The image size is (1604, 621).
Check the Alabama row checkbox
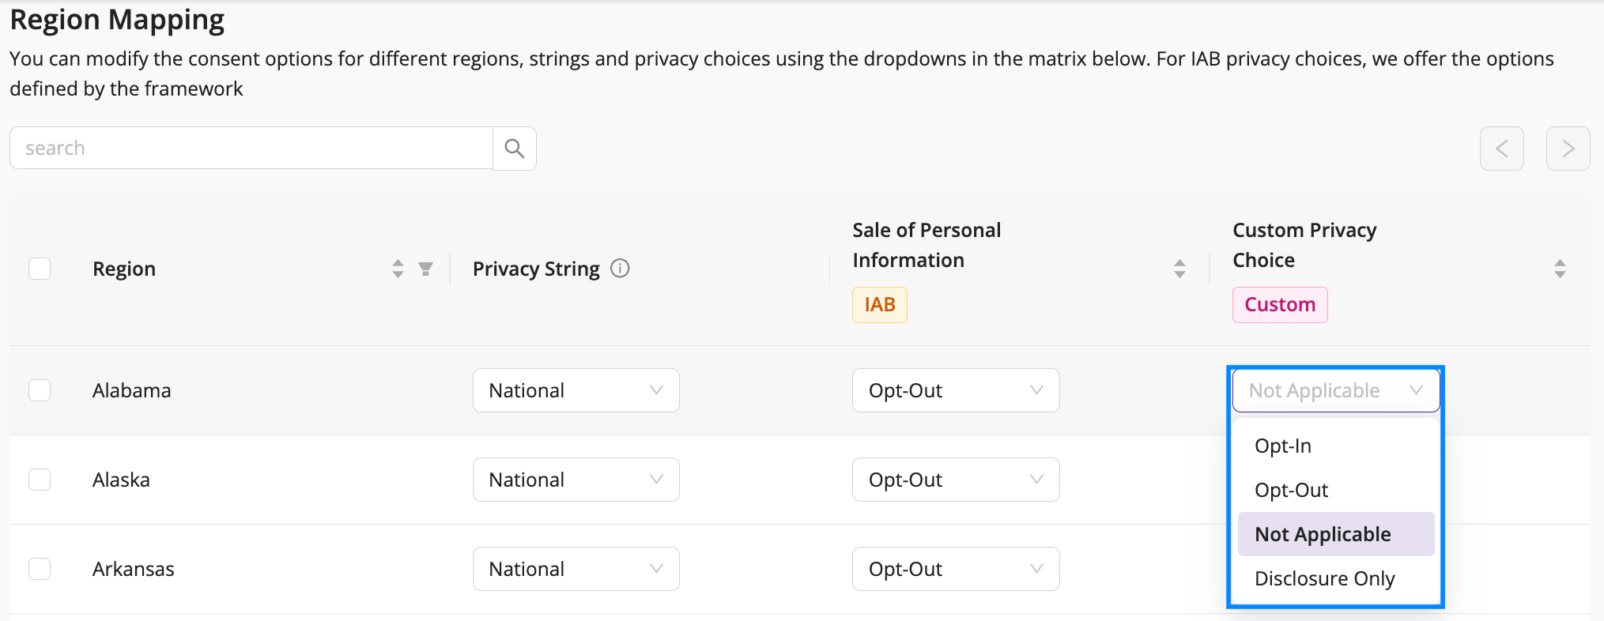point(40,390)
